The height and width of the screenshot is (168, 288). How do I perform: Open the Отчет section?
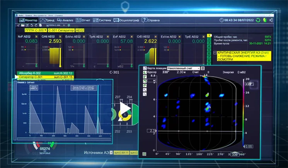point(83,20)
